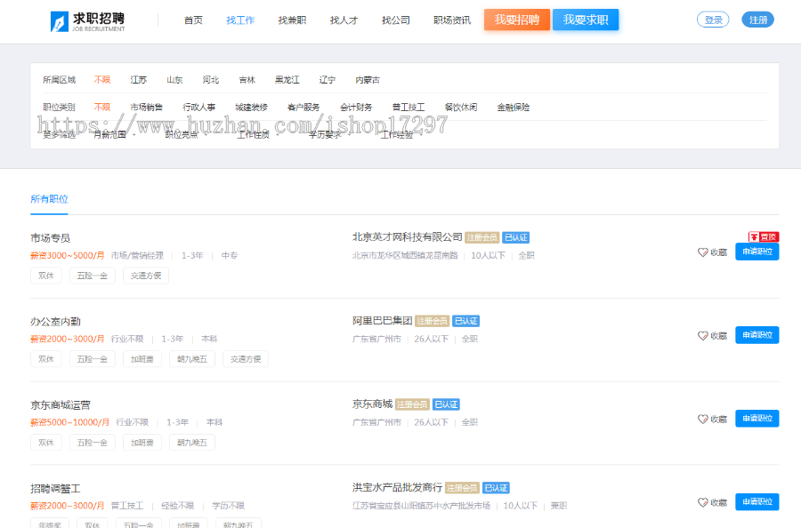
Task: Expand the 学历要求 dropdown
Action: [328, 135]
